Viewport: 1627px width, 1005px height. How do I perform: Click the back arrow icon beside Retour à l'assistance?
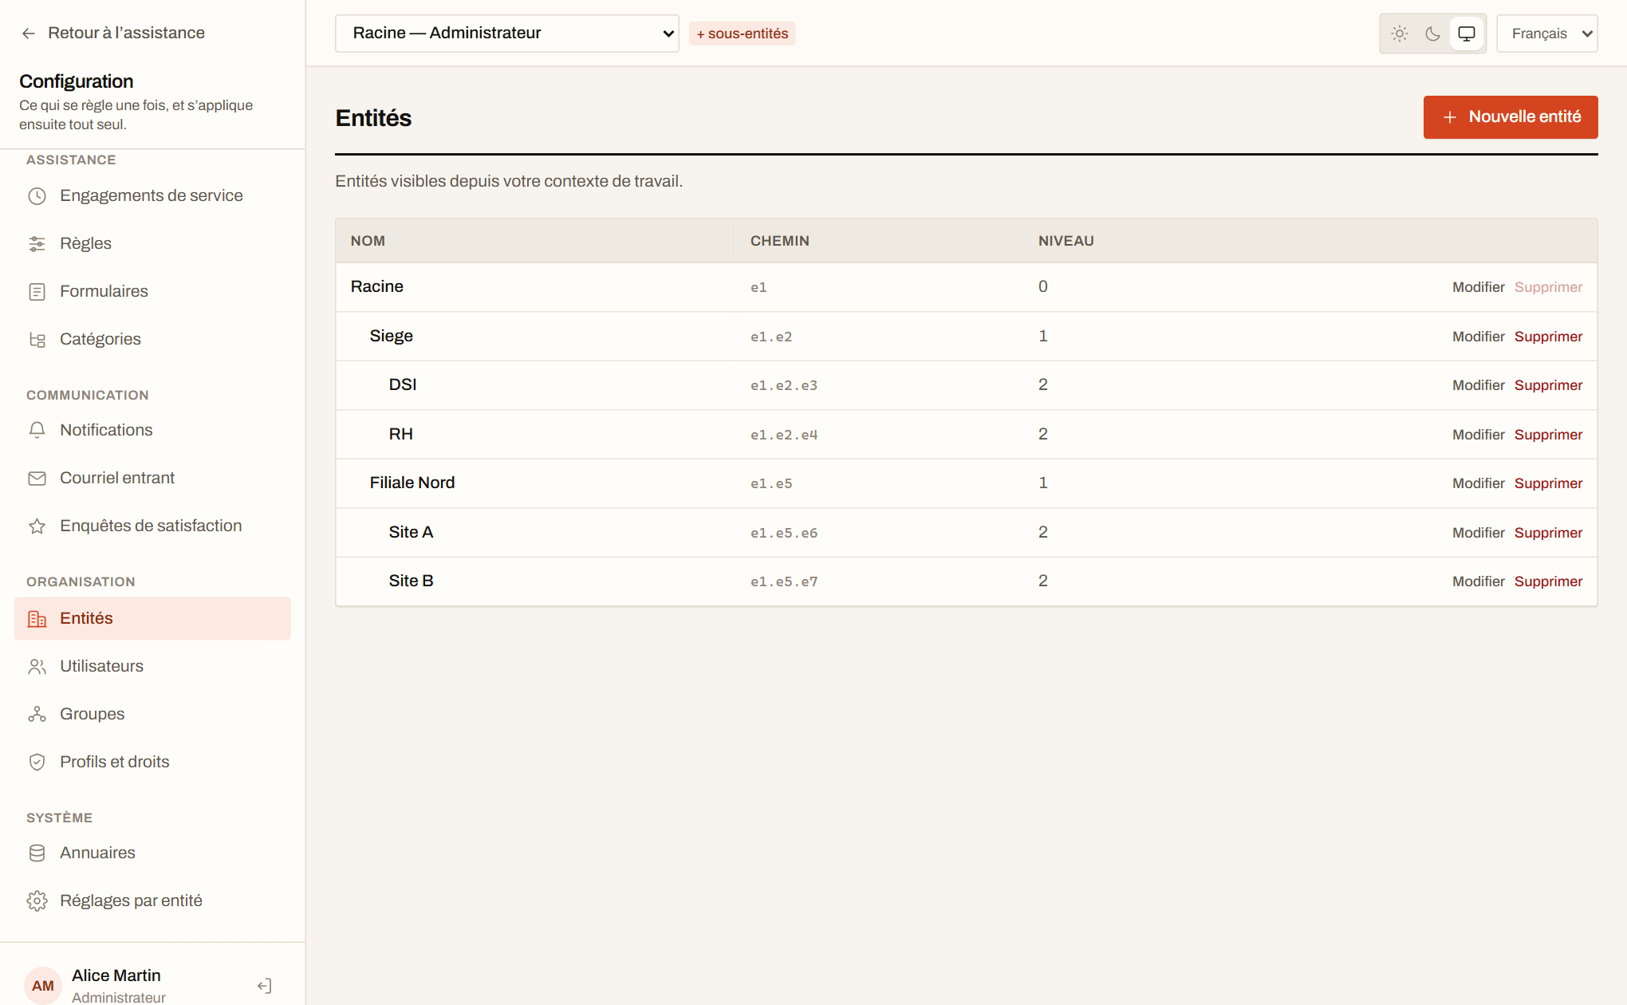pos(29,33)
